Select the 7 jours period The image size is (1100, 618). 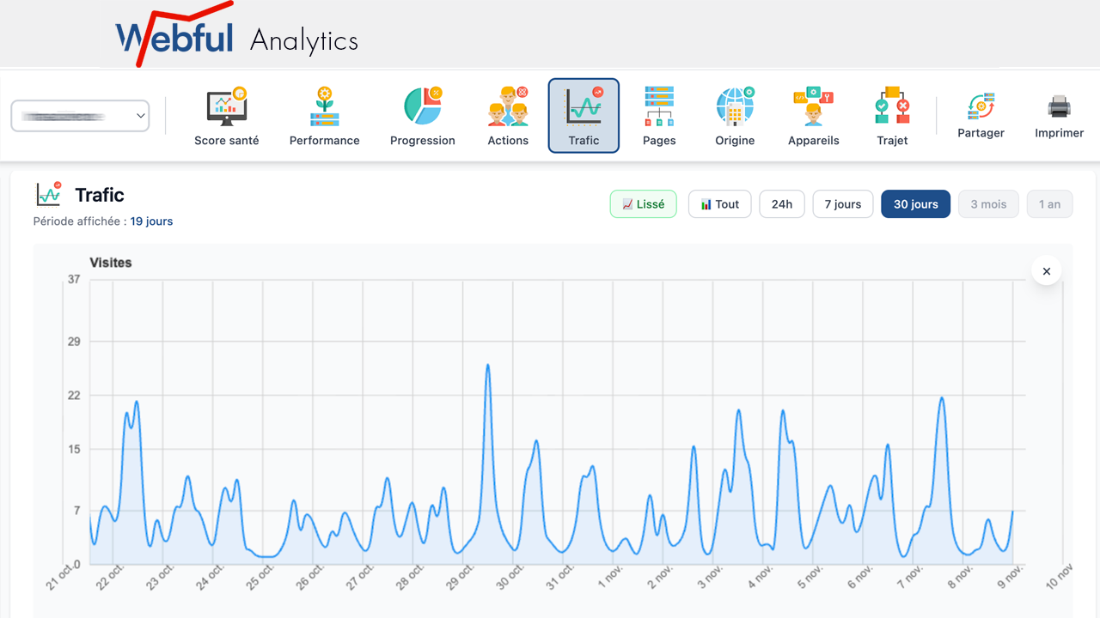click(x=843, y=204)
